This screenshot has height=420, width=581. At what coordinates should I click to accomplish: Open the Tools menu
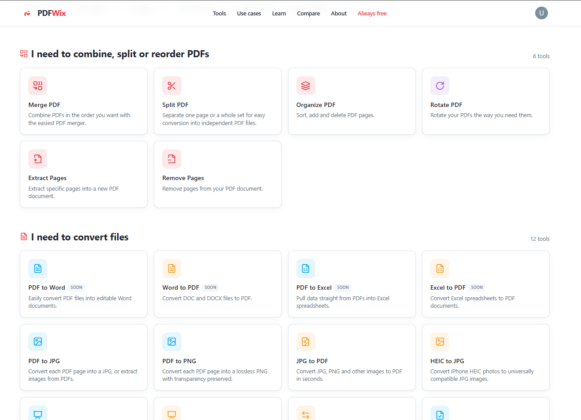[x=219, y=14]
